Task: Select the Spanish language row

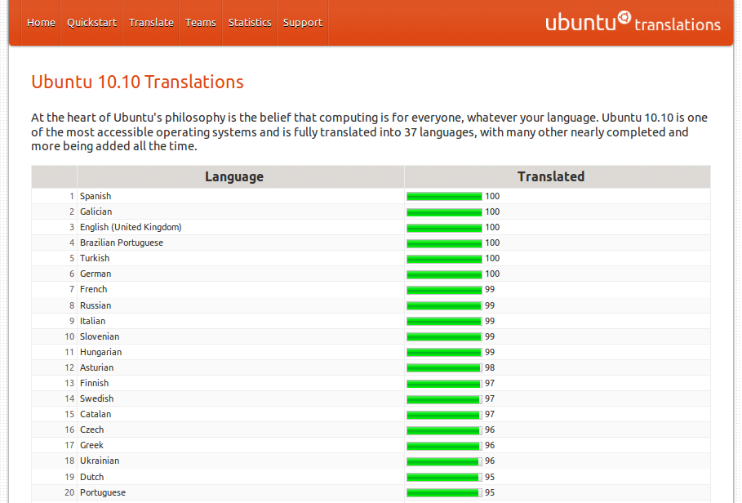Action: point(371,196)
